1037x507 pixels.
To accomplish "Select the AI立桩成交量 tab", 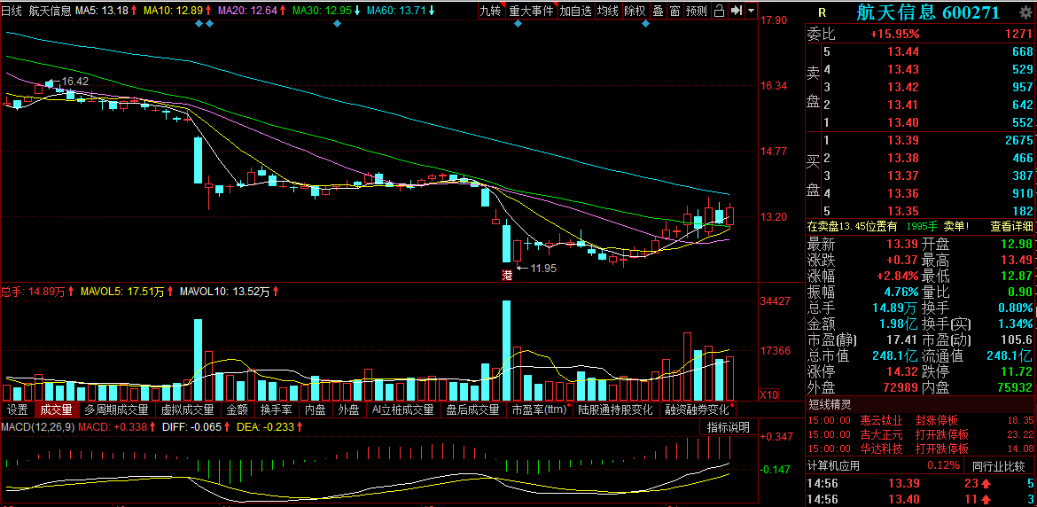I will tap(403, 410).
